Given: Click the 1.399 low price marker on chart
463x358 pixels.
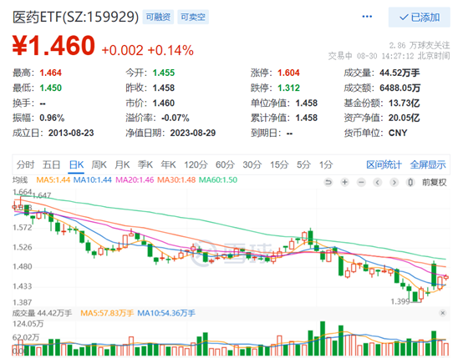Looking at the screenshot, I should coord(400,301).
